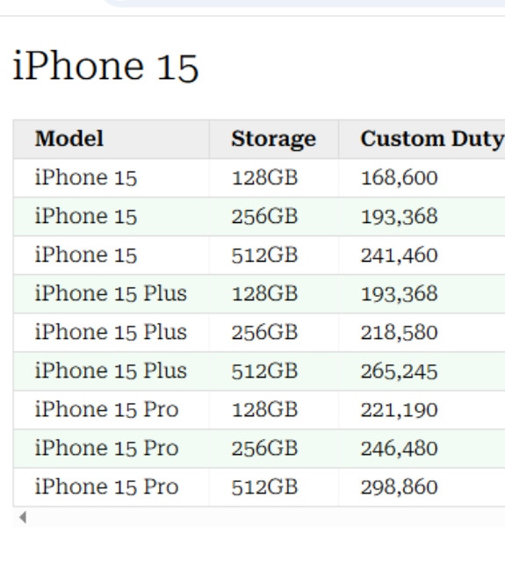Click the iPhone 15 Pro 128GB model cell
The height and width of the screenshot is (562, 505).
(x=112, y=410)
